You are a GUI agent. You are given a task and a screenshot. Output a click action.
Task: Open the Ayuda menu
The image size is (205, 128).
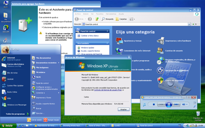pyautogui.click(x=121, y=14)
